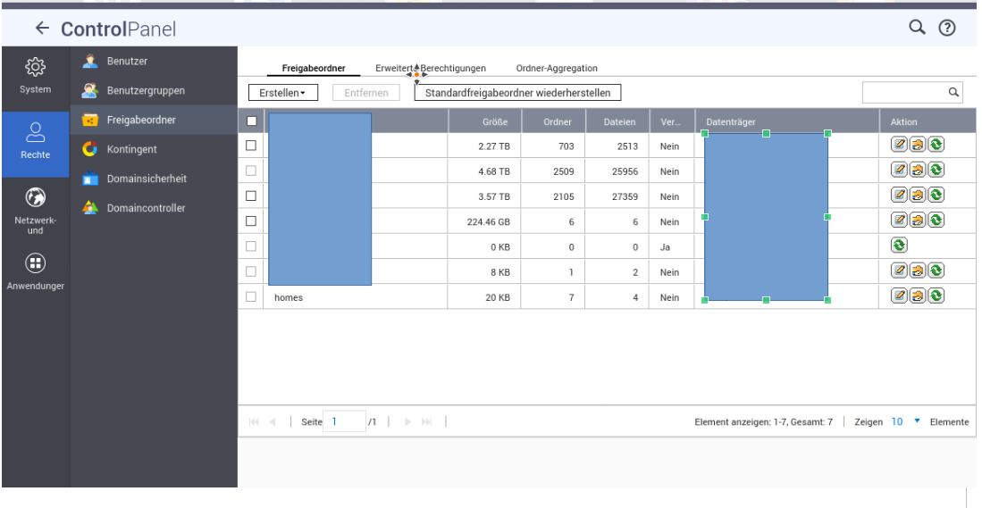Refresh the 3.57 TB folder row
The height and width of the screenshot is (508, 982).
coord(936,195)
